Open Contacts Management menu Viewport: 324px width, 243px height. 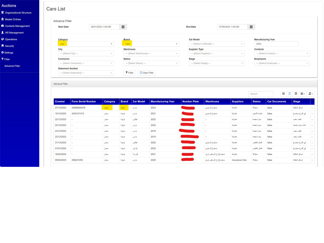pos(17,26)
